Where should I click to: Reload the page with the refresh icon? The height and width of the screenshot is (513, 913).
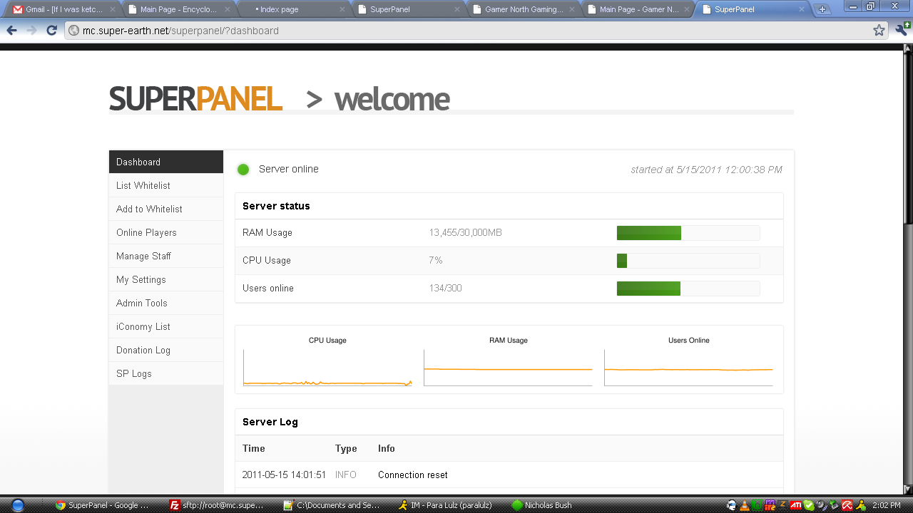(x=51, y=31)
